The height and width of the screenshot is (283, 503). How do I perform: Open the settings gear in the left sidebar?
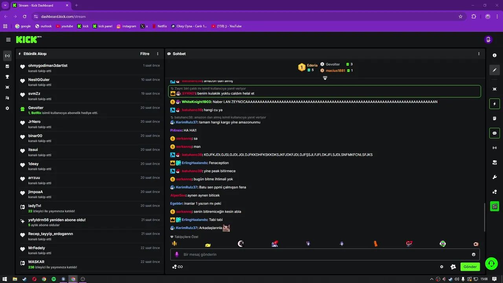pos(7,108)
